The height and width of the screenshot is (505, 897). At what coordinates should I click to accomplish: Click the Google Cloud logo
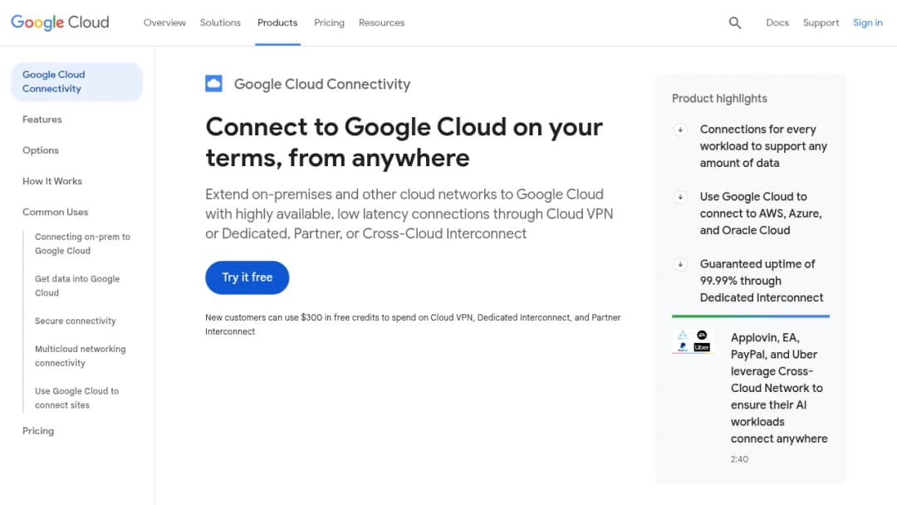pyautogui.click(x=60, y=22)
